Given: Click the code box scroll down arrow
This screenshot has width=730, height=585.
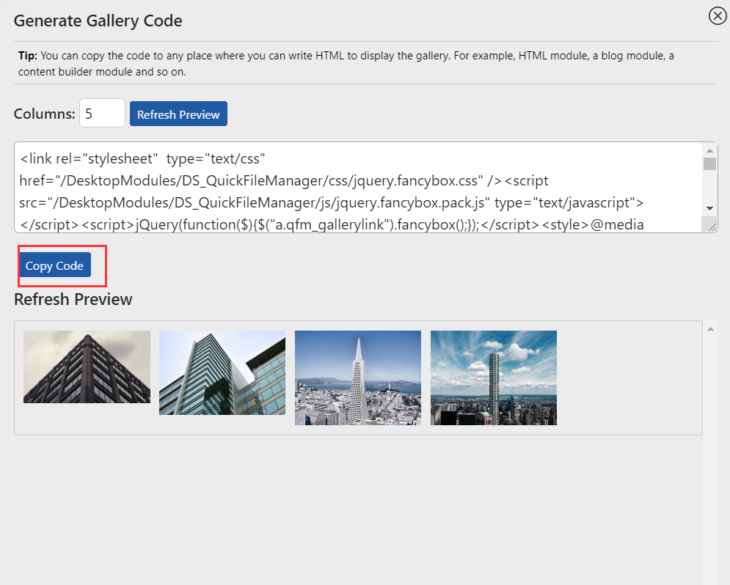Looking at the screenshot, I should coord(709,208).
